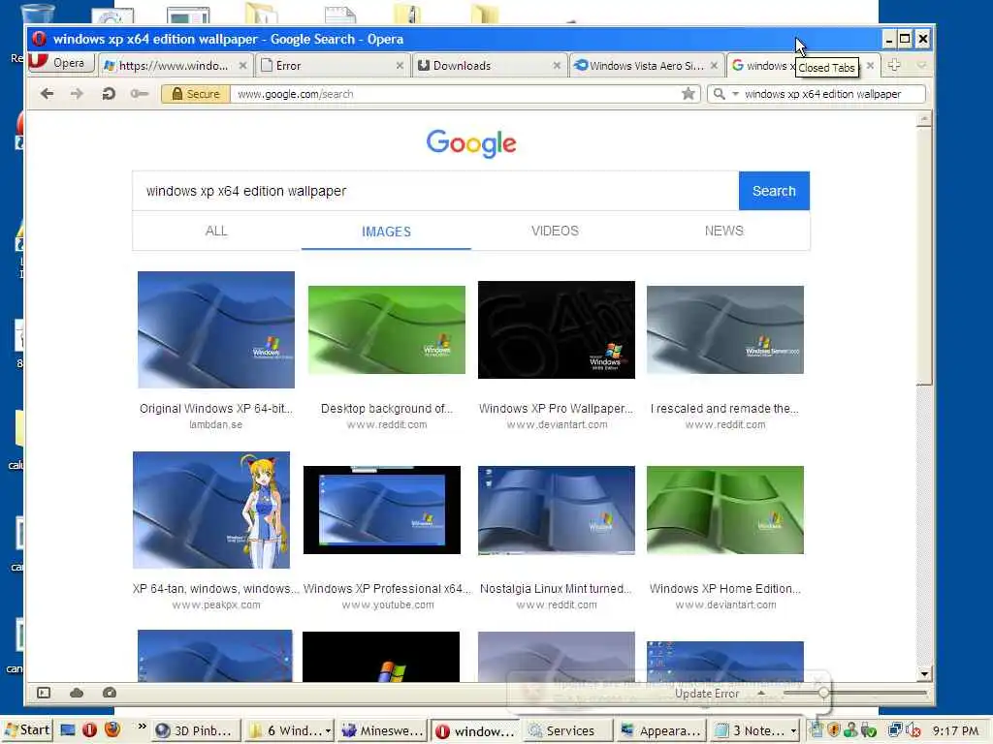
Task: Launch Show Desktop quick launch icon
Action: [67, 730]
